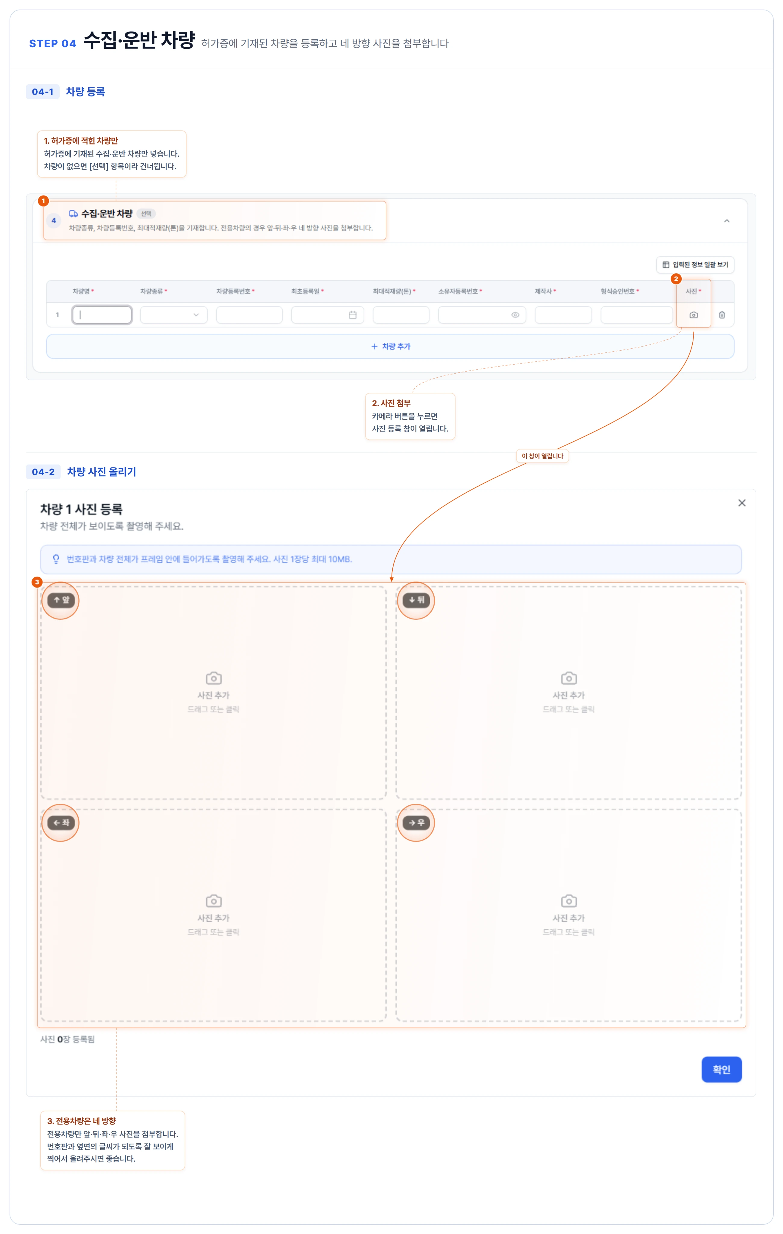783x1234 pixels.
Task: Add photo in the 우 (right) upload slot
Action: pyautogui.click(x=569, y=915)
